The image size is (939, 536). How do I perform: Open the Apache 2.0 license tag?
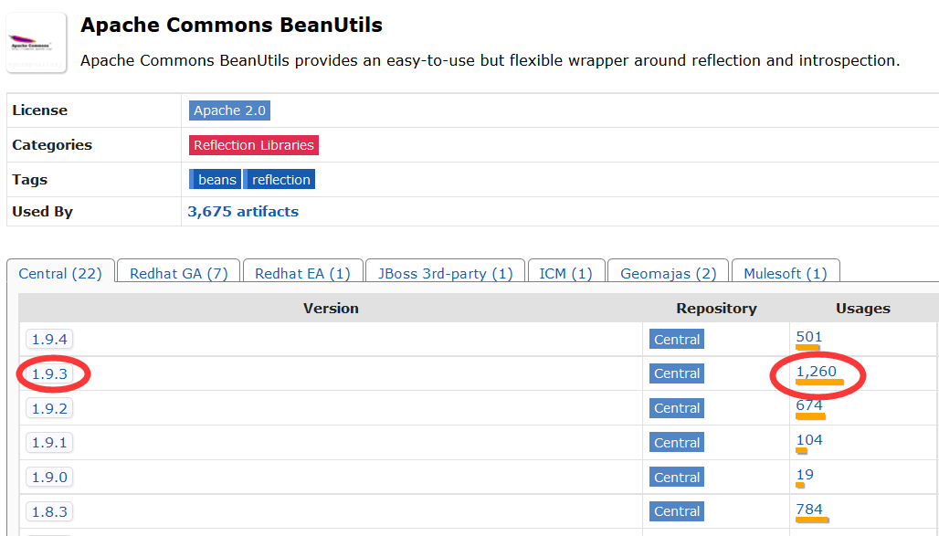click(x=229, y=110)
